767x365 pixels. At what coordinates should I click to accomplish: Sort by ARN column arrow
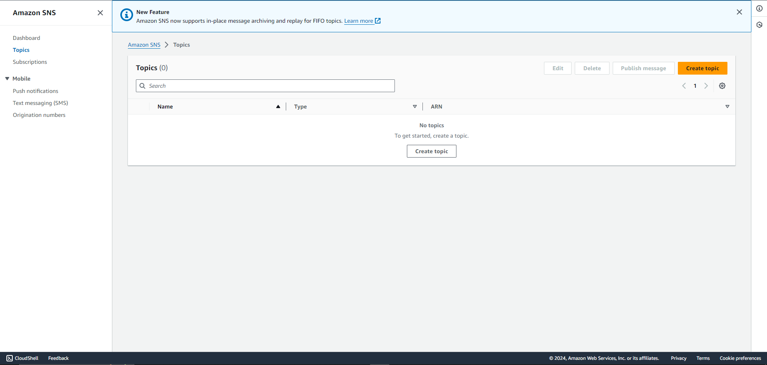727,107
